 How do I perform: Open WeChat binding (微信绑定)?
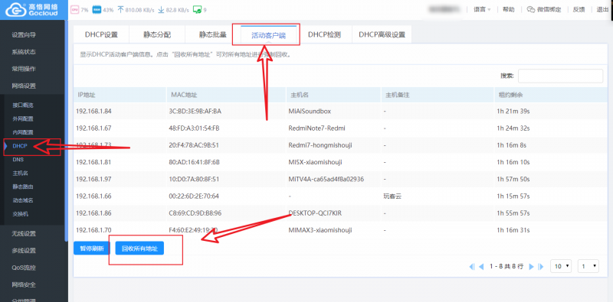(x=544, y=9)
